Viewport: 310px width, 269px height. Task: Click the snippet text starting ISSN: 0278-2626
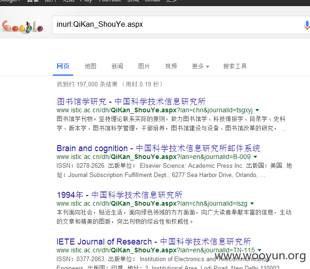174,170
